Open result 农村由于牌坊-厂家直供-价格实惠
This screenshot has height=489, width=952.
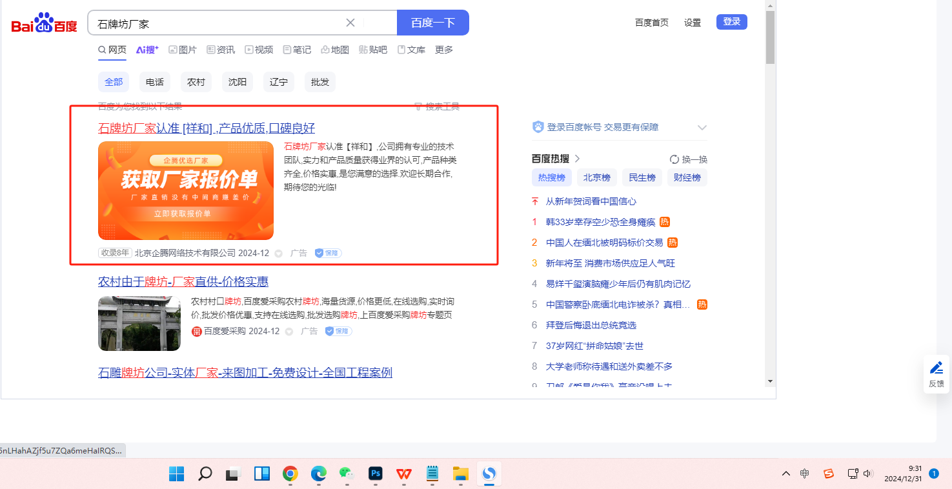183,281
